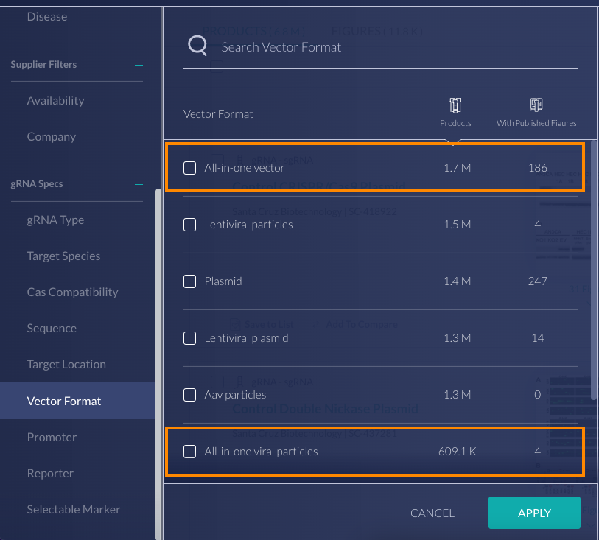Click the 1.4 M products value

pyautogui.click(x=458, y=281)
